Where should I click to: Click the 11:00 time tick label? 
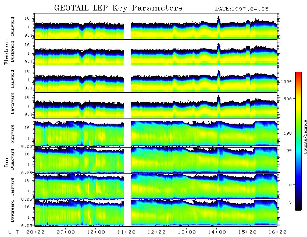126,232
